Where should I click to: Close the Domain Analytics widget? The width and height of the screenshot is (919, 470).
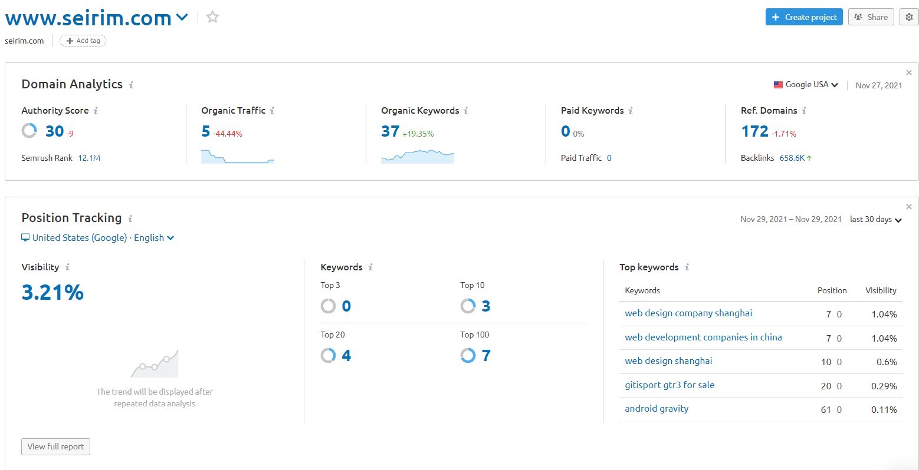click(908, 73)
